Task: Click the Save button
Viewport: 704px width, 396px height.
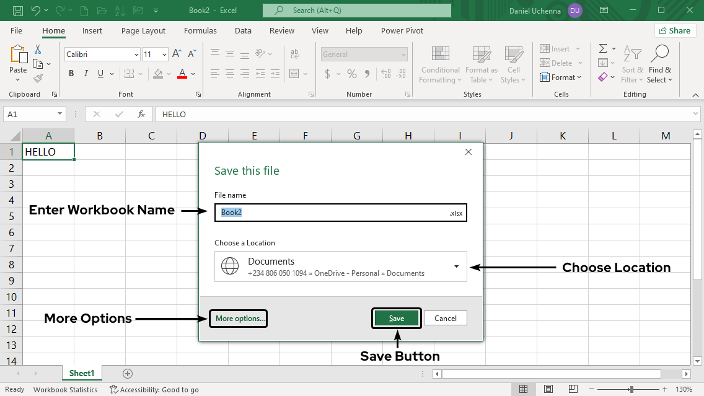Action: [x=396, y=318]
